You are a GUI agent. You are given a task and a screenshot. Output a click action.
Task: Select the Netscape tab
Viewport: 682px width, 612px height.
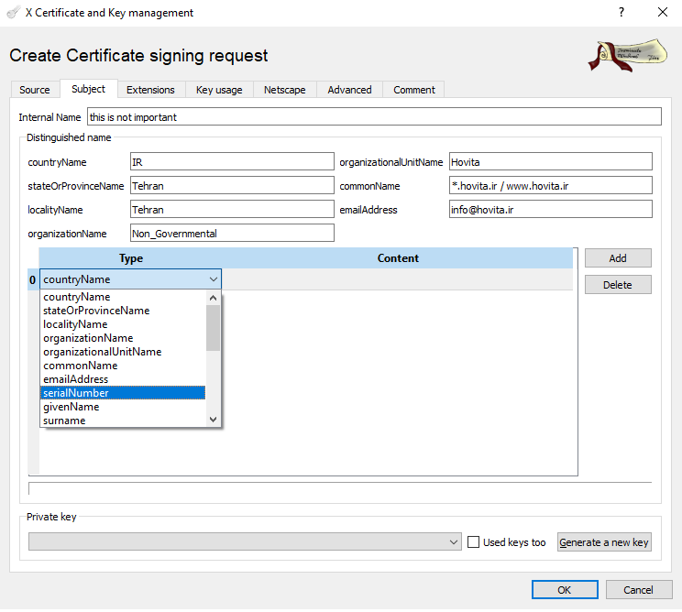click(284, 90)
